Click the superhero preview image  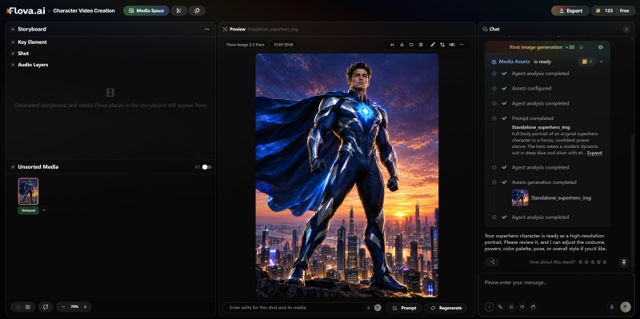pos(347,175)
